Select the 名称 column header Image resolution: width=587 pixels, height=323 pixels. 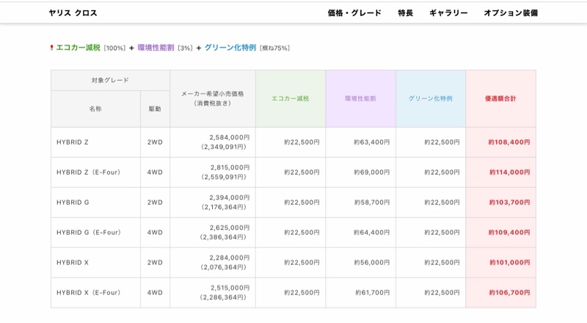click(x=95, y=109)
